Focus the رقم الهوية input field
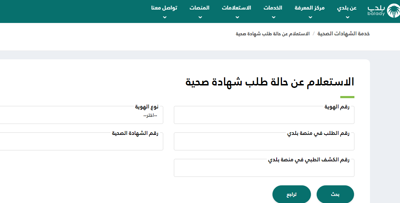The width and height of the screenshot is (400, 203). click(x=264, y=117)
